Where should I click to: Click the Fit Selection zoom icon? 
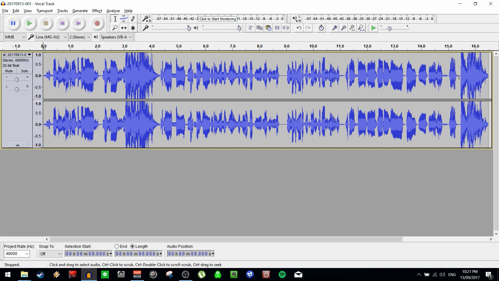click(352, 28)
